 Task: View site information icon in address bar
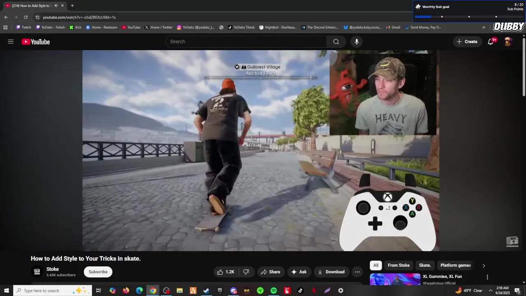[37, 17]
